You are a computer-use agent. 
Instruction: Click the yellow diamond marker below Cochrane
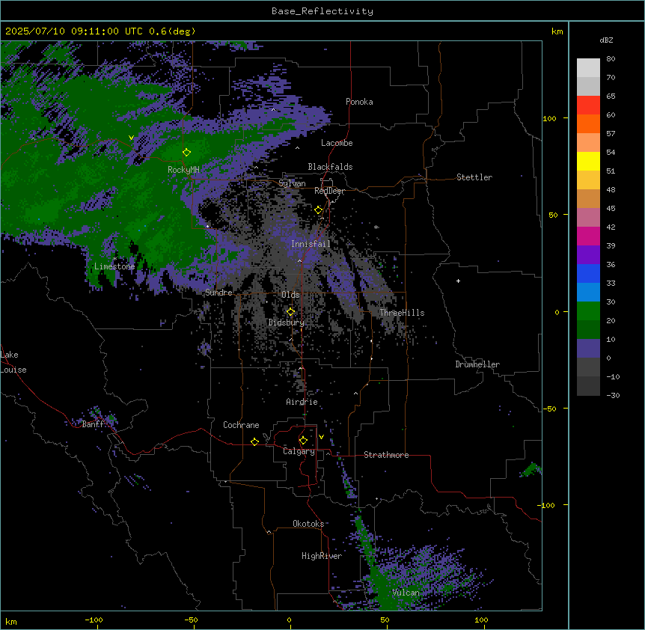tap(254, 441)
